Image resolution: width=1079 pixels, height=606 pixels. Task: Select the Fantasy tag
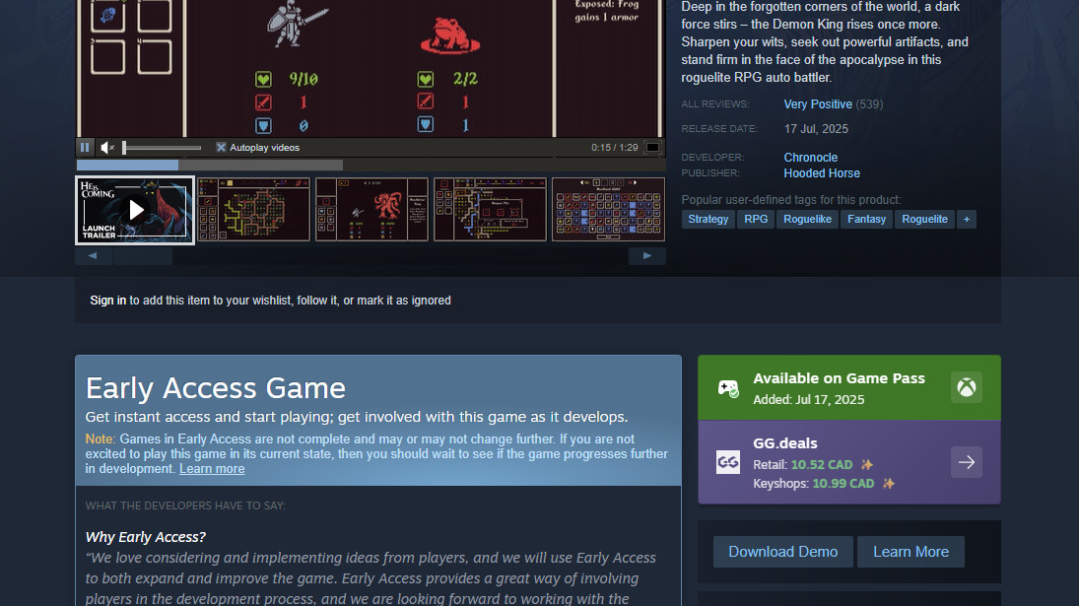click(866, 219)
